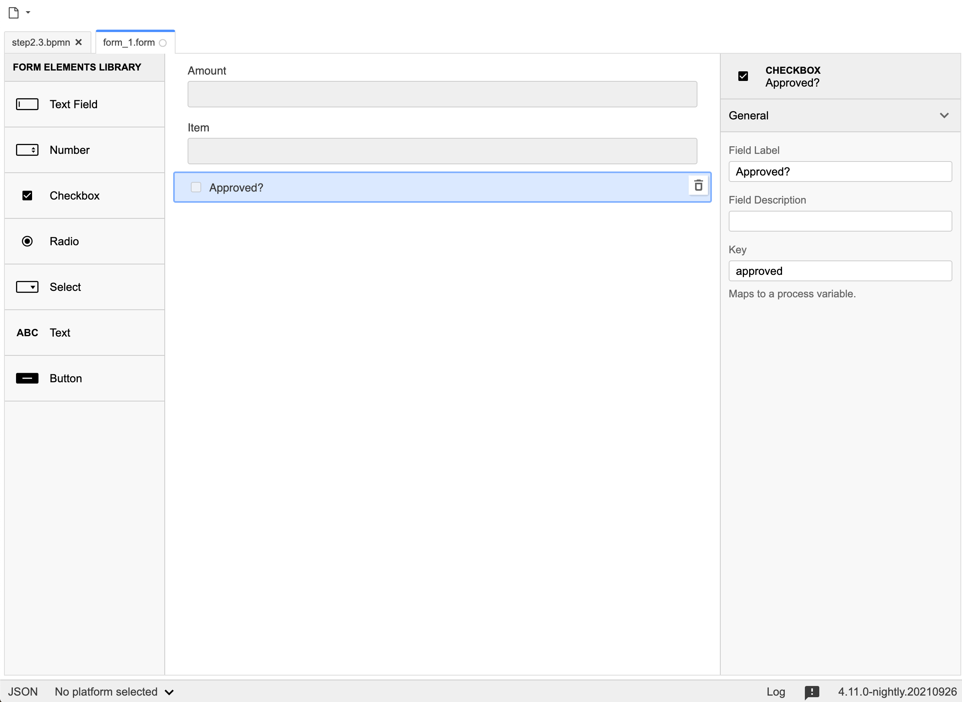The width and height of the screenshot is (962, 702).
Task: Open the Log panel
Action: (775, 692)
